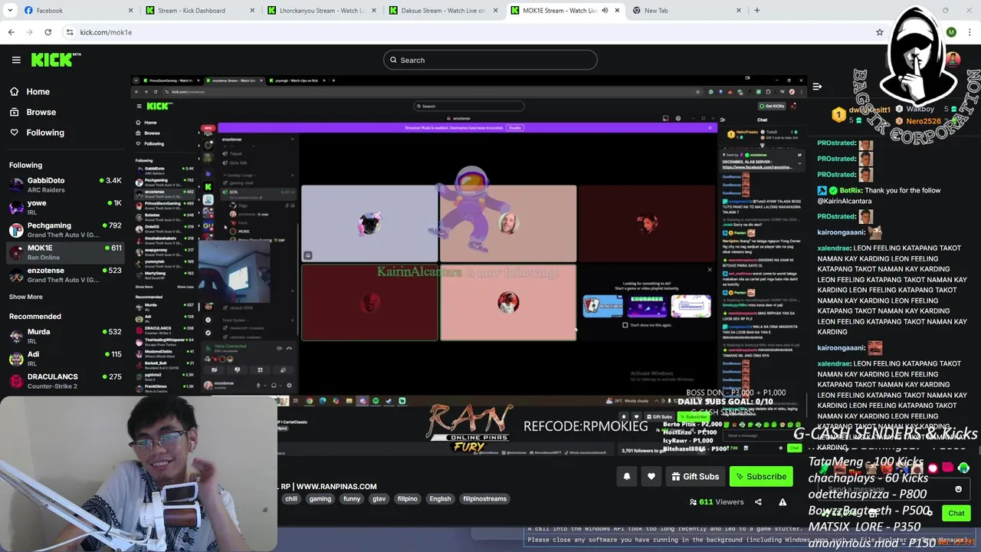
Task: View site information icon in address bar
Action: 70,32
